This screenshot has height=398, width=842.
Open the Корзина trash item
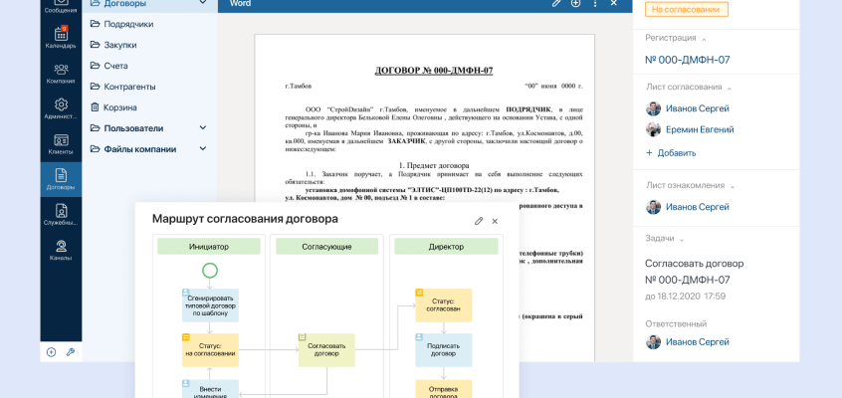coord(119,107)
